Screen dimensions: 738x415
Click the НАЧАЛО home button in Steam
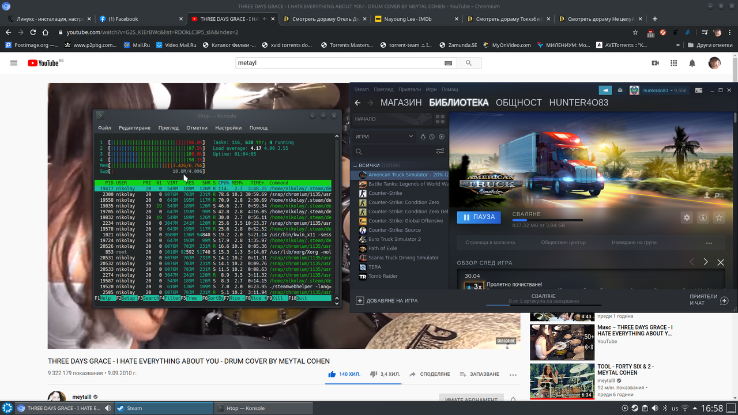pos(392,119)
